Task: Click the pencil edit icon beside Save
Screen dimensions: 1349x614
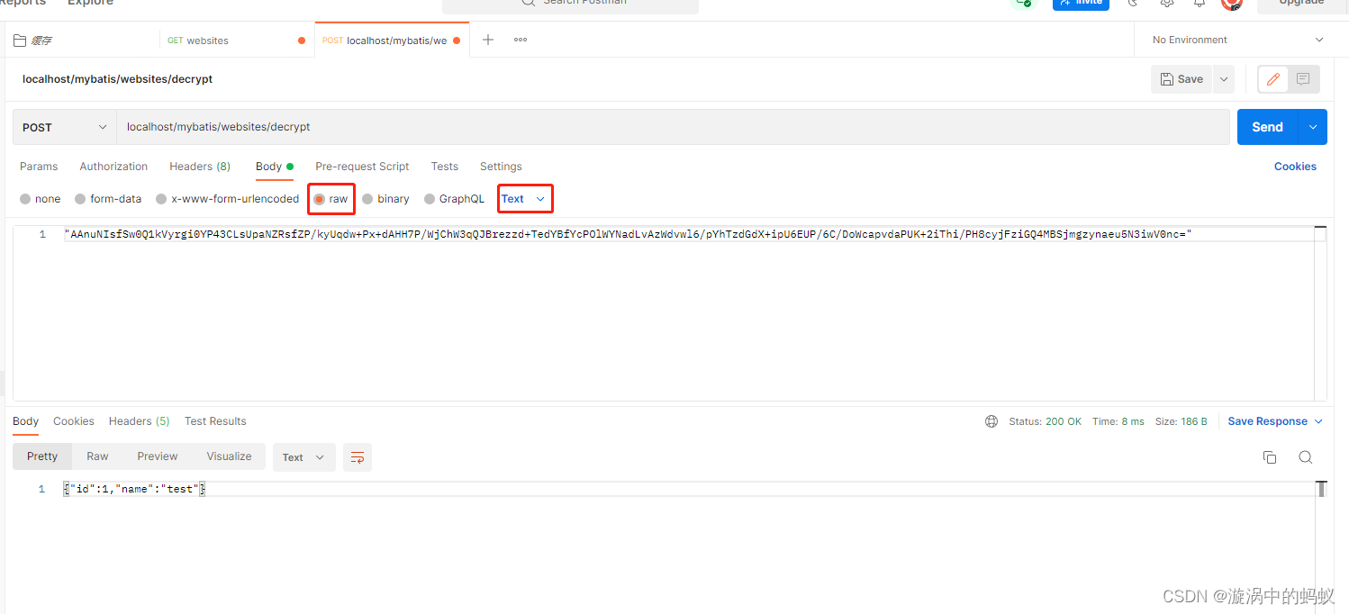Action: coord(1272,79)
